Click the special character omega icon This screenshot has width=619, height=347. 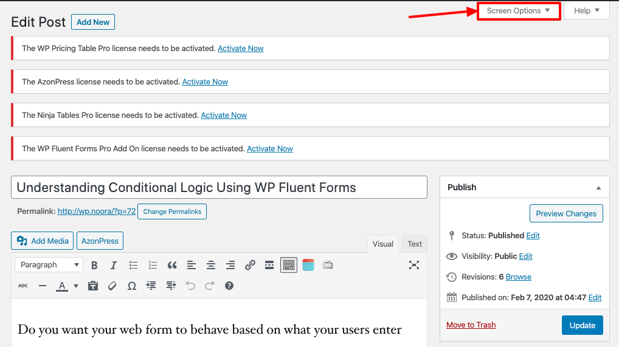(x=131, y=286)
